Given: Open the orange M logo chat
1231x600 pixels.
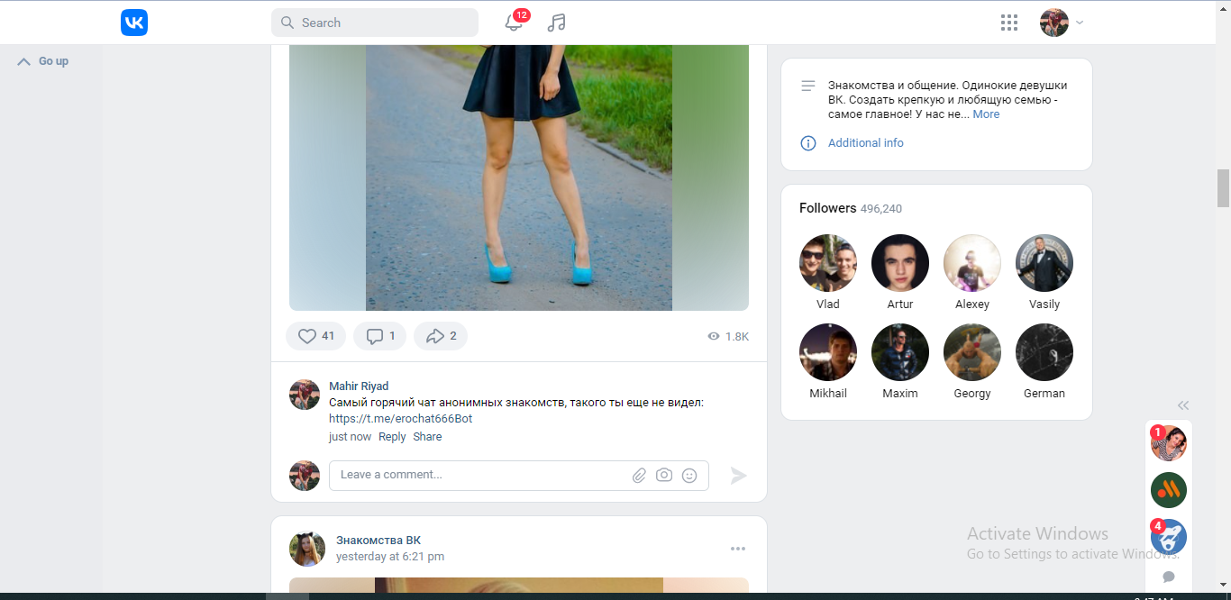Looking at the screenshot, I should pyautogui.click(x=1169, y=490).
